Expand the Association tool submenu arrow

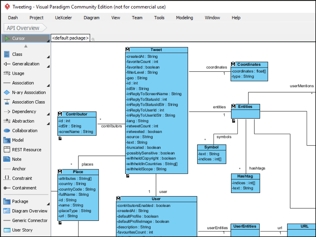[48, 86]
